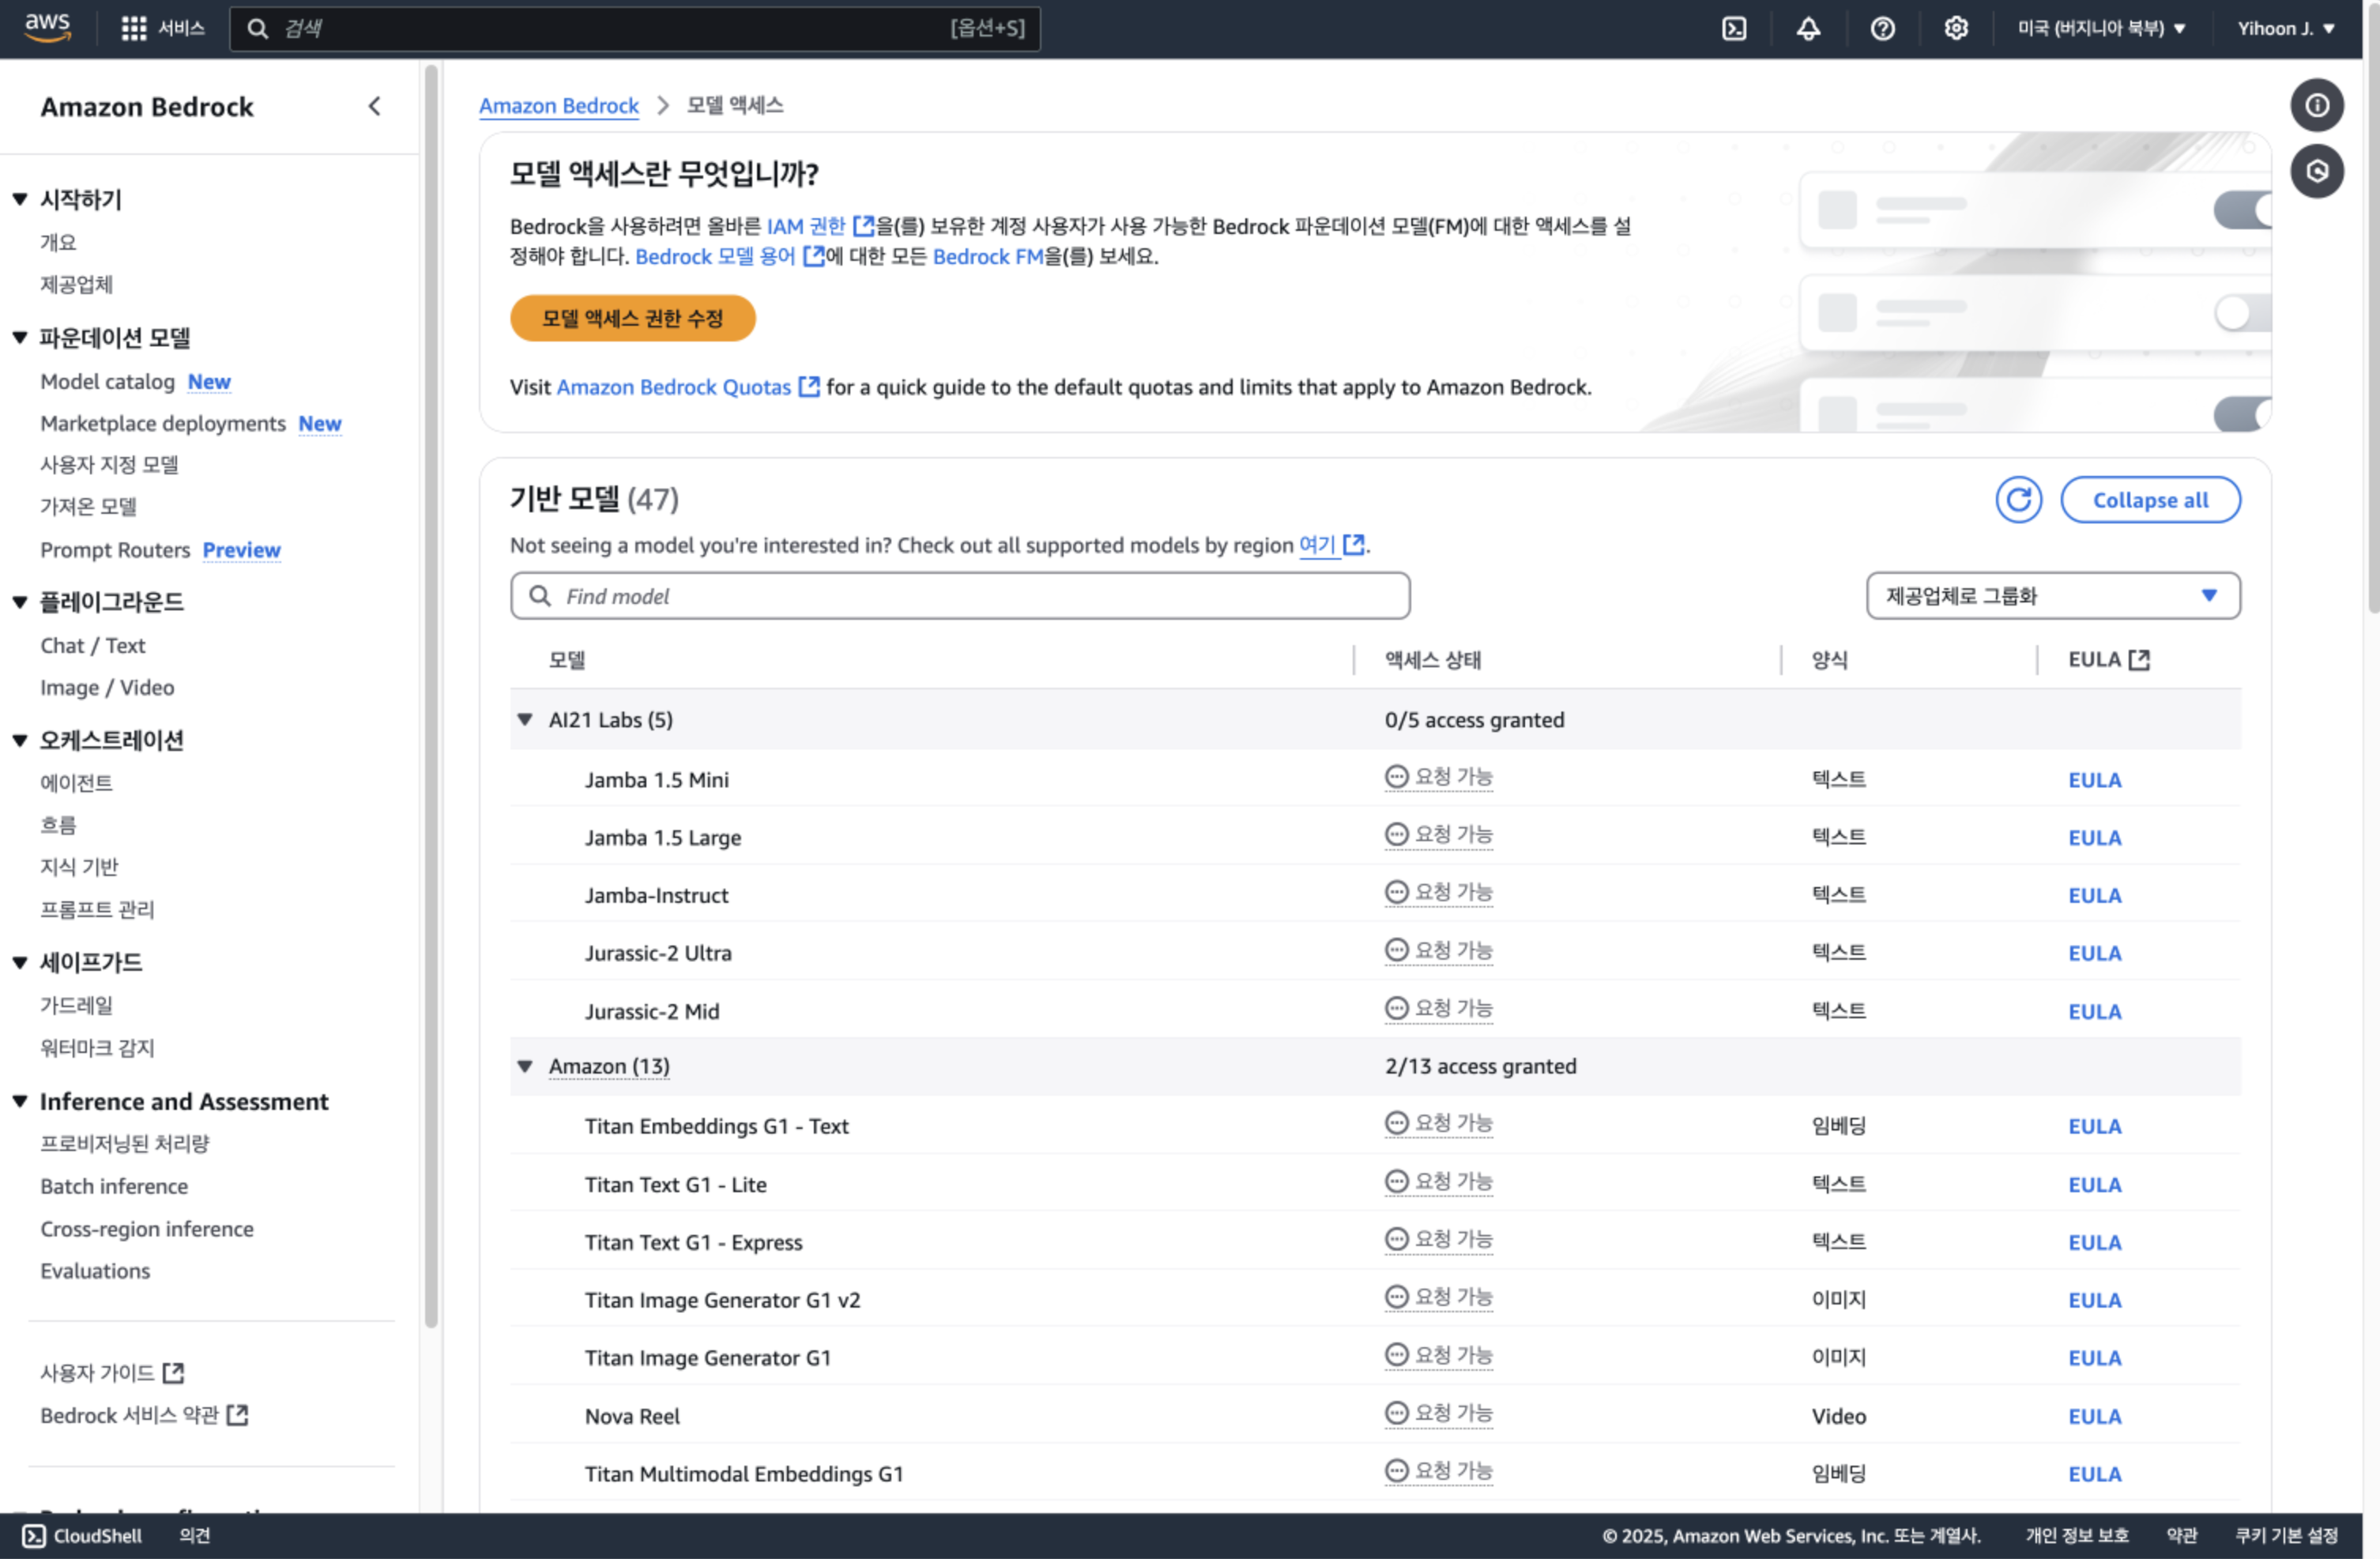Collapse the Amazon model group
The height and width of the screenshot is (1559, 2380).
[x=525, y=1066]
